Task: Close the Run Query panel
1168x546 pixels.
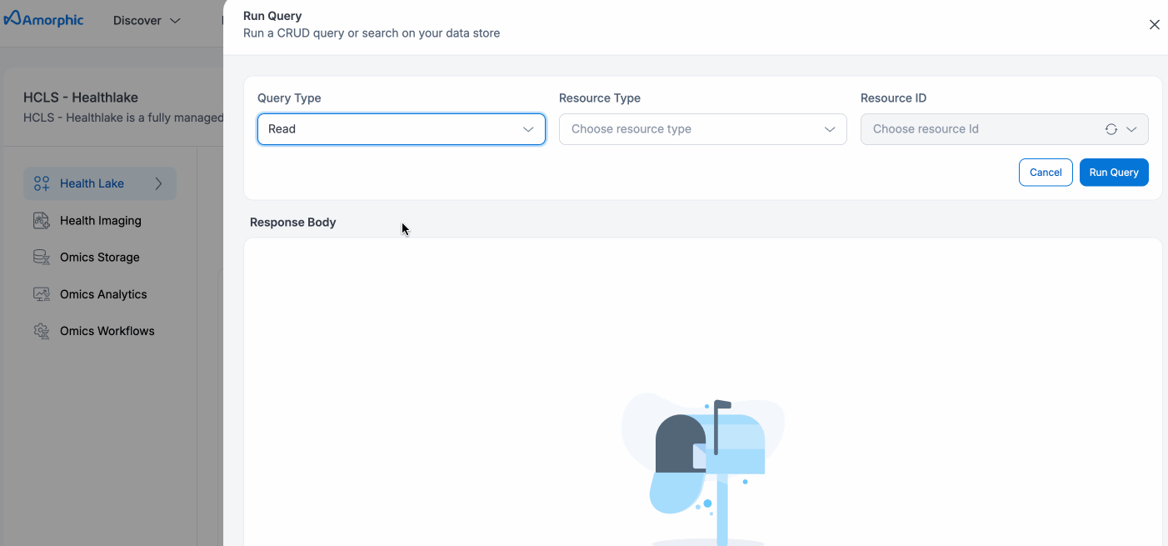Action: (x=1154, y=25)
